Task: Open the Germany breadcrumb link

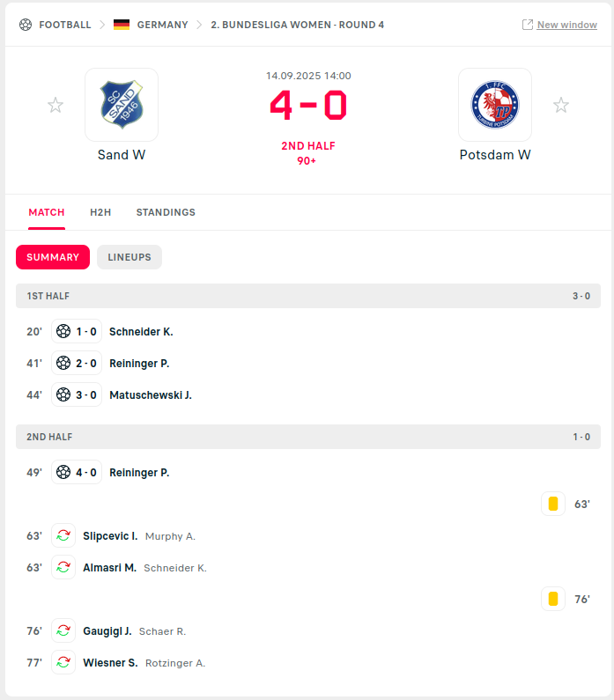Action: (x=163, y=25)
